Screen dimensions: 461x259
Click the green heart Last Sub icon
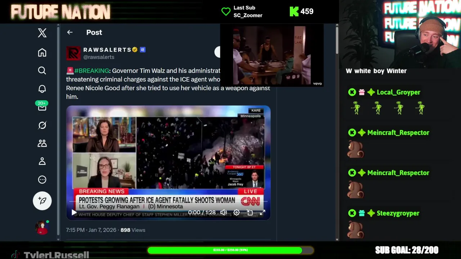226,12
